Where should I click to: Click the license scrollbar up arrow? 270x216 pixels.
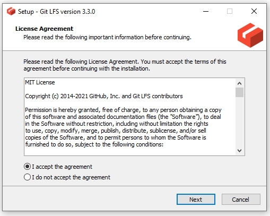[x=240, y=83]
